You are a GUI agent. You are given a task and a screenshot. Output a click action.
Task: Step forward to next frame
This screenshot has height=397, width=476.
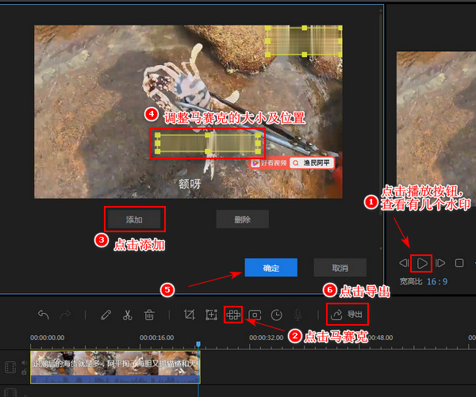tap(440, 263)
